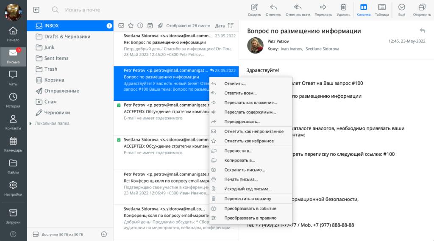Click the reply arrow in the message header
The image size is (434, 241).
[423, 30]
